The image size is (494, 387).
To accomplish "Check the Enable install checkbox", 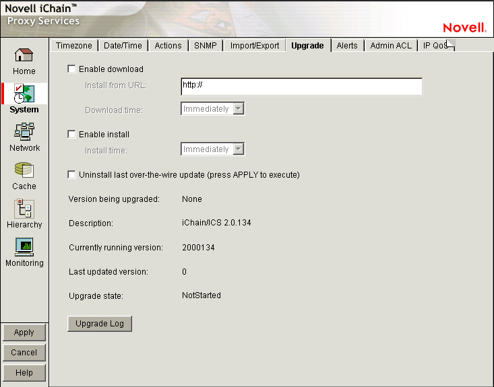I will pos(72,135).
